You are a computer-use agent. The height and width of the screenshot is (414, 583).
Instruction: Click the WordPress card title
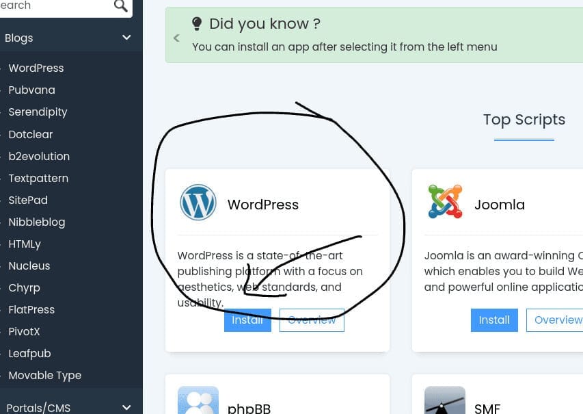pyautogui.click(x=263, y=205)
